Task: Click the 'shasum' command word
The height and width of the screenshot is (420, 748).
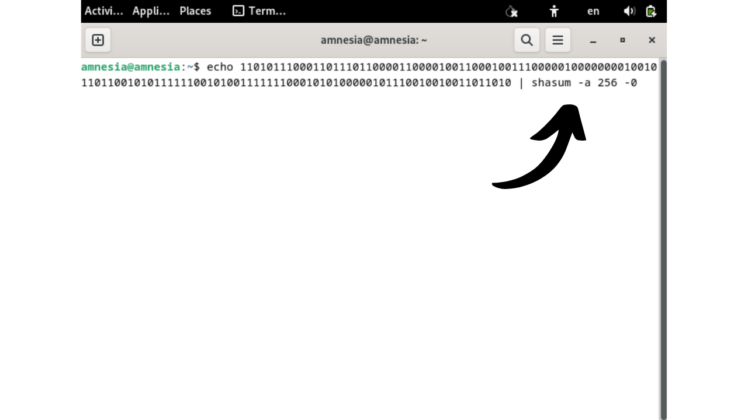Action: 551,83
